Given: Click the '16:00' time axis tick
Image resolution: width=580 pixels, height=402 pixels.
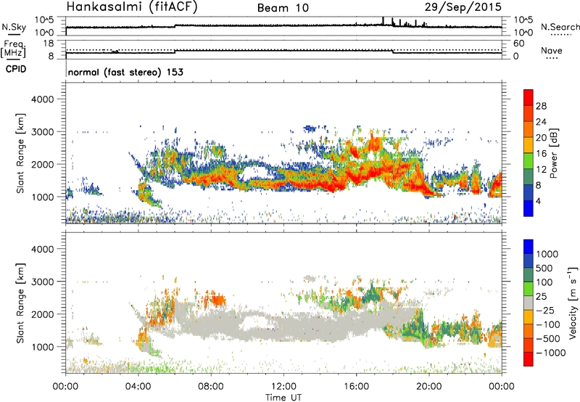Looking at the screenshot, I should 356,387.
